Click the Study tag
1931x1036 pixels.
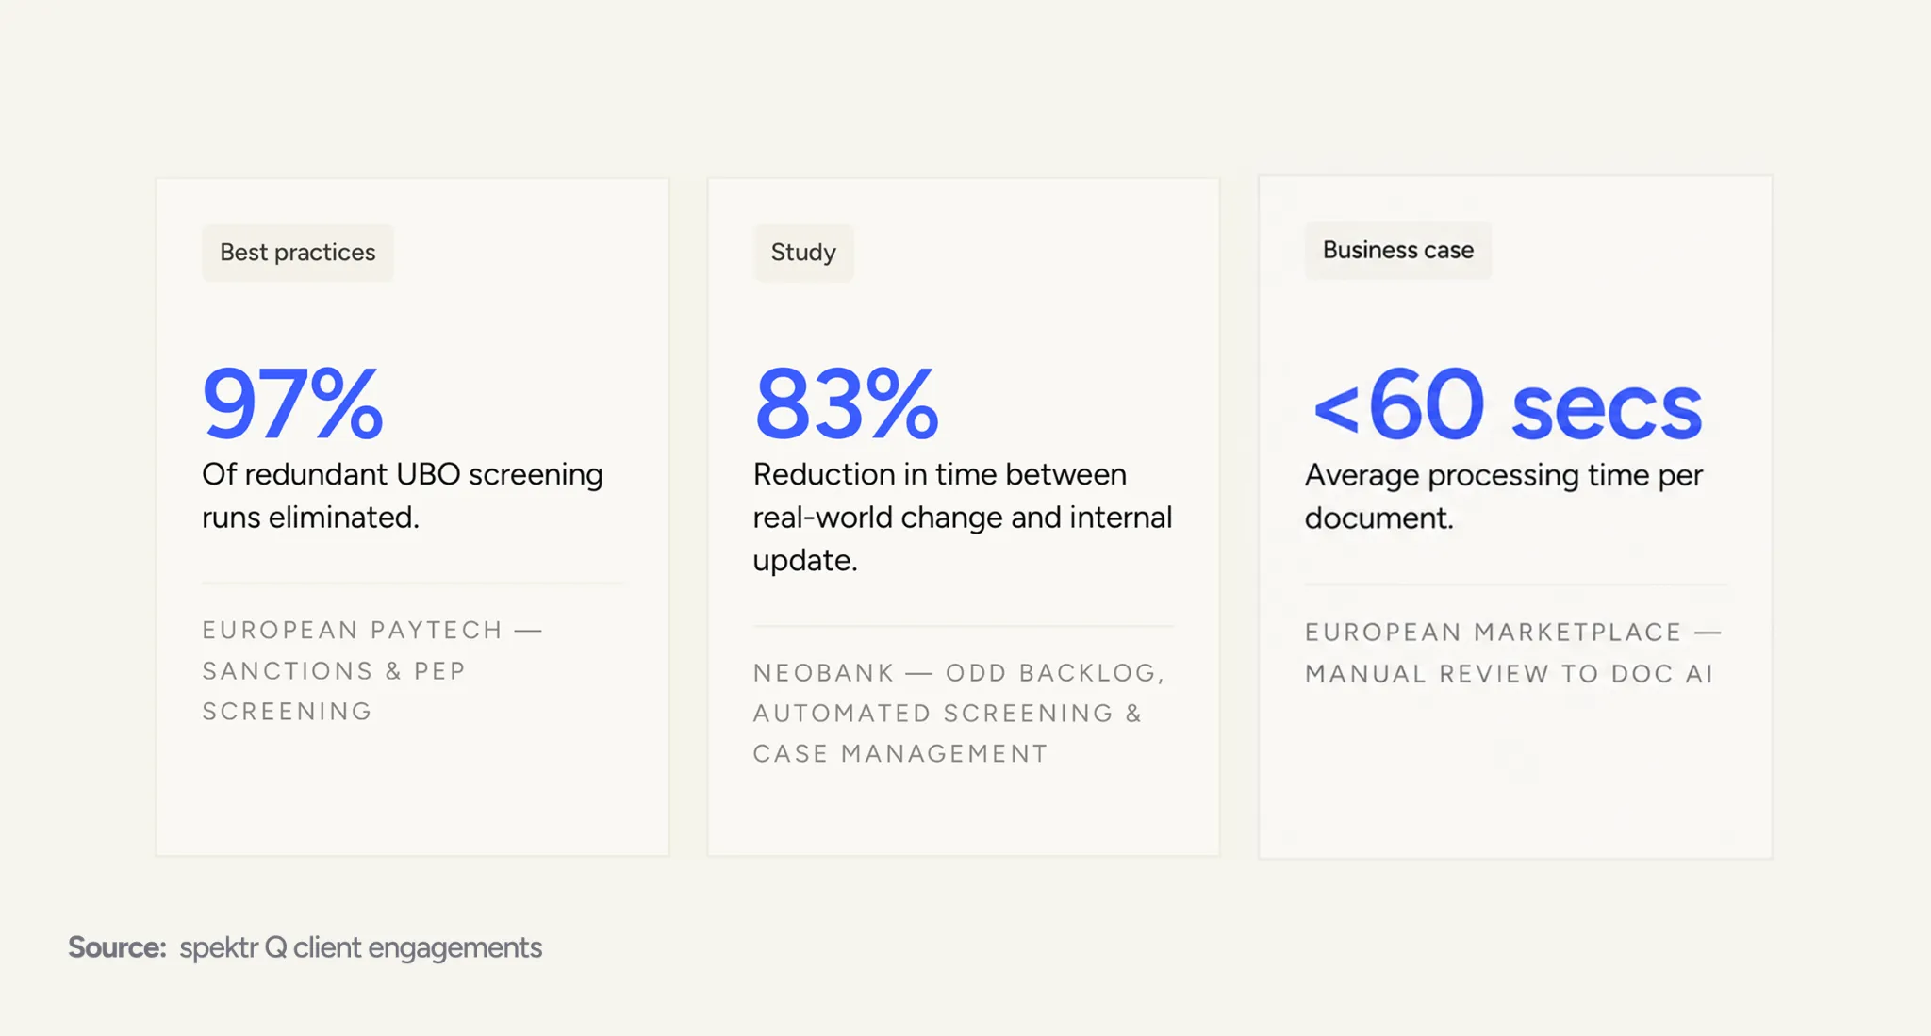point(803,253)
